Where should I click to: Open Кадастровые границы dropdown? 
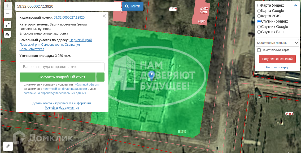277,43
